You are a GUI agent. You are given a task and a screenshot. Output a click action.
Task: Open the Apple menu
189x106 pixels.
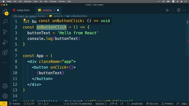(4, 1)
